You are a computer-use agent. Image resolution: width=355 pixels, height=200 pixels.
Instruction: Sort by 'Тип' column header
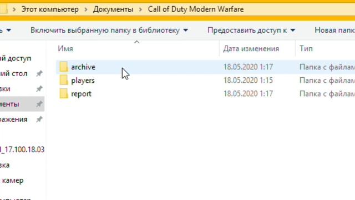(306, 48)
